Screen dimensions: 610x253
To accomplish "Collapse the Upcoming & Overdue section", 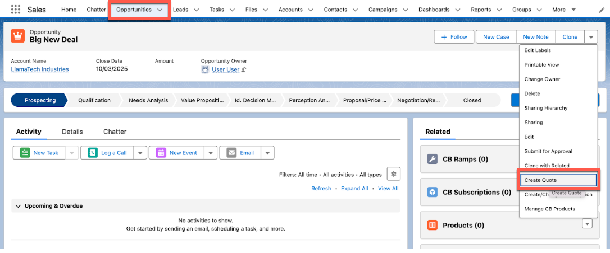I will (18, 206).
